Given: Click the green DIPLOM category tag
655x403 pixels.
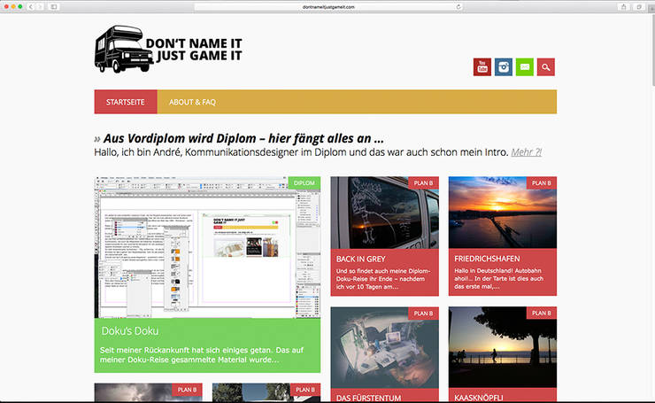Looking at the screenshot, I should 304,182.
